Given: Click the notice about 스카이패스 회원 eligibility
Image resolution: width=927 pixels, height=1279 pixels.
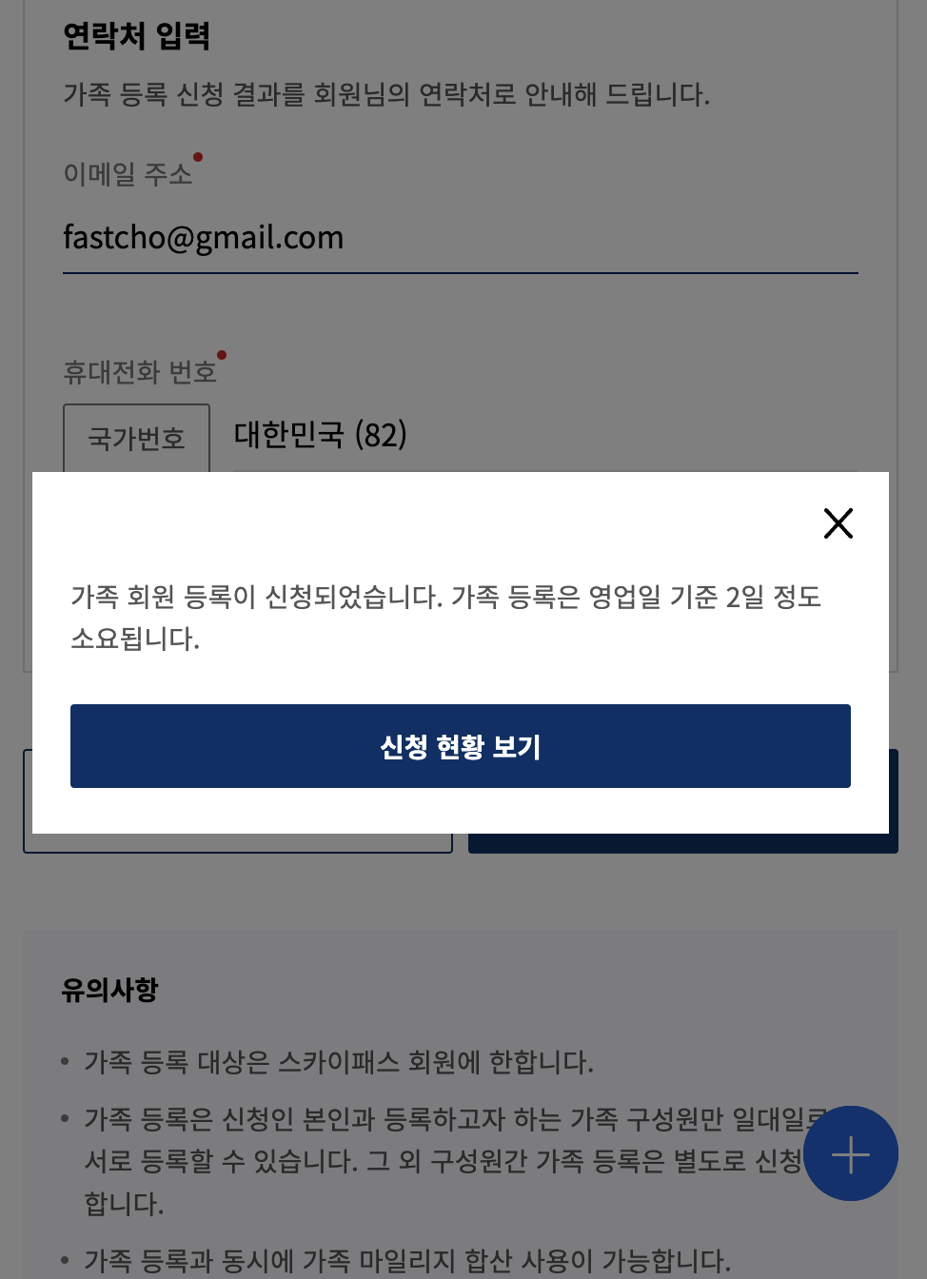Looking at the screenshot, I should point(339,1062).
